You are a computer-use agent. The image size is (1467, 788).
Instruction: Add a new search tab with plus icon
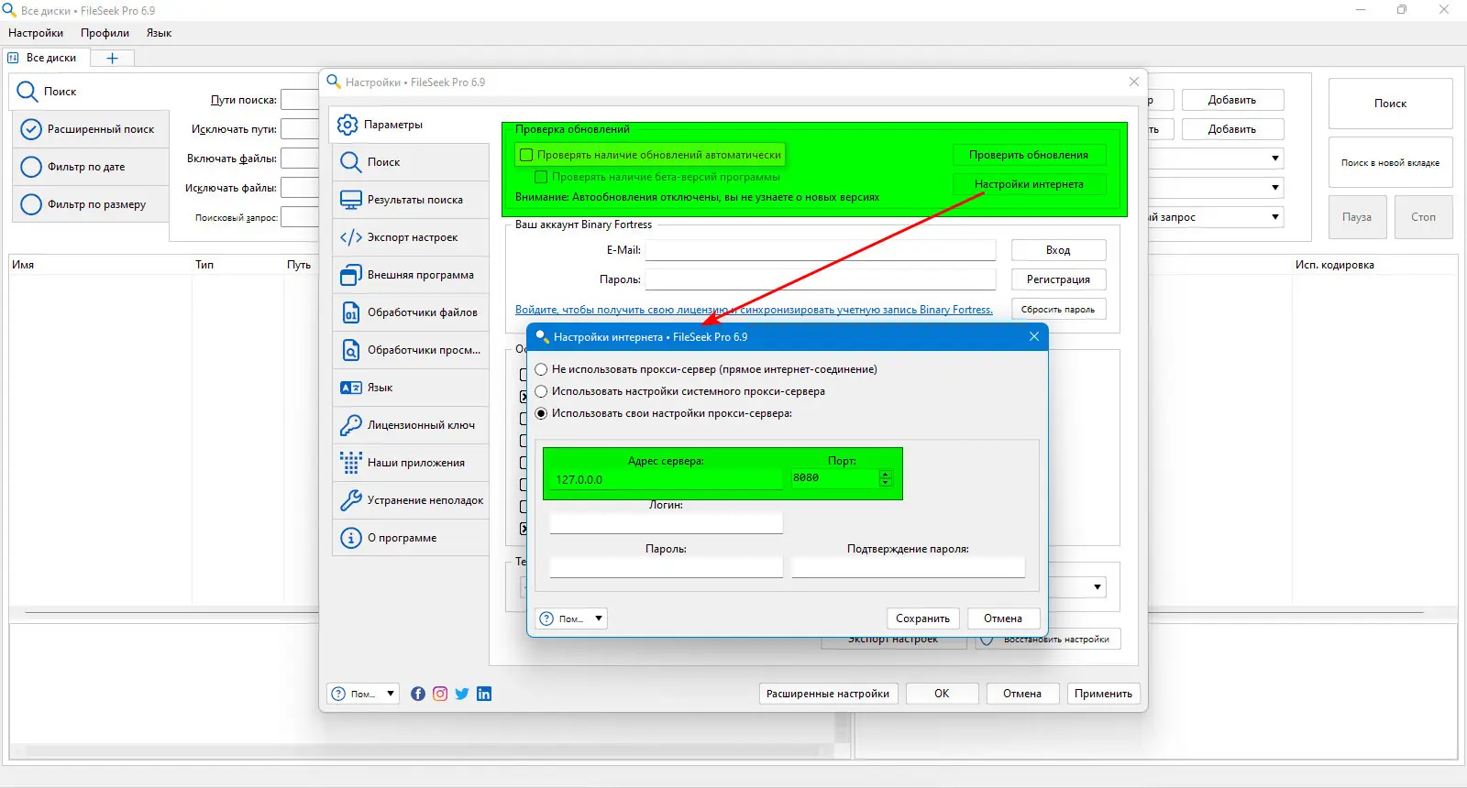coord(113,58)
